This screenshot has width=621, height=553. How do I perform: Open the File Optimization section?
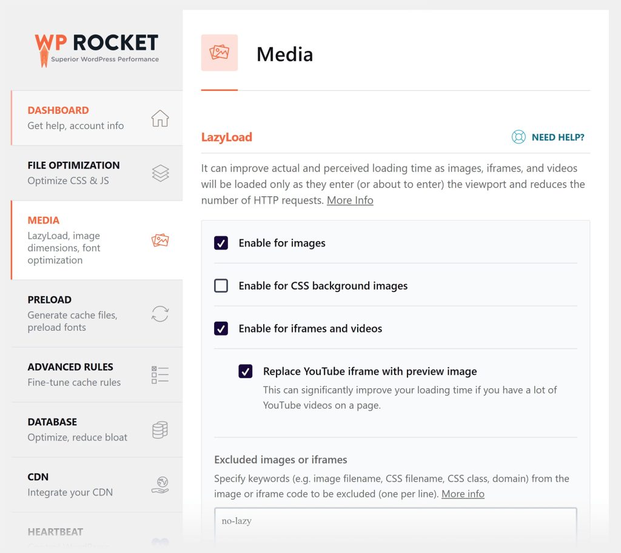tap(97, 173)
